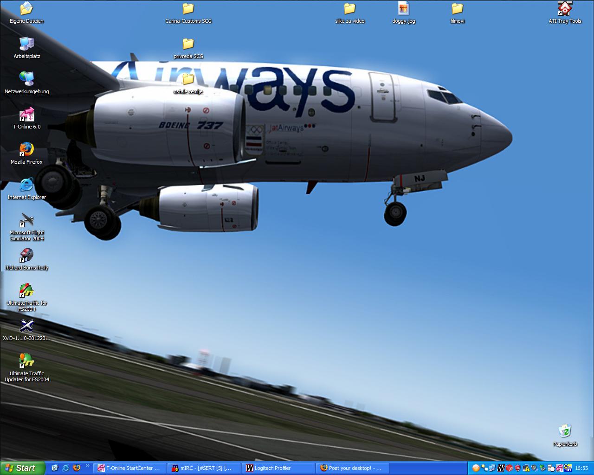Click Firefox in the quick launch bar
594x475 pixels.
[x=77, y=468]
